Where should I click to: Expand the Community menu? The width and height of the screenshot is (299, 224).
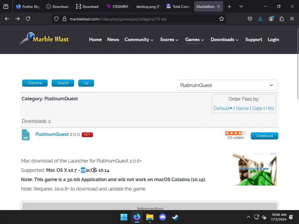[139, 39]
